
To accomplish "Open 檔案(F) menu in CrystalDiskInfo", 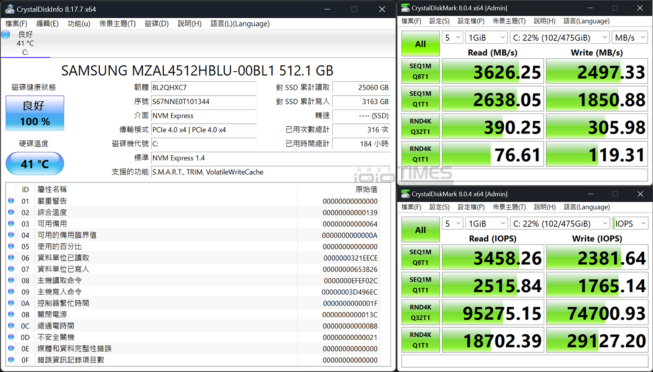I will pyautogui.click(x=16, y=23).
